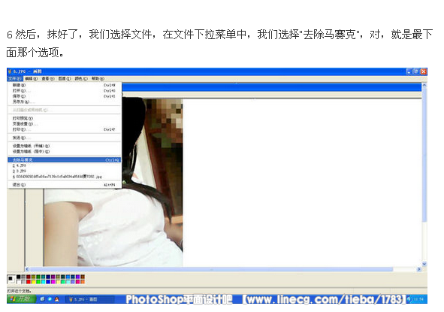This screenshot has width=444, height=312.
Task: Select highlighted 去除马赛克 menu entry
Action: click(65, 160)
